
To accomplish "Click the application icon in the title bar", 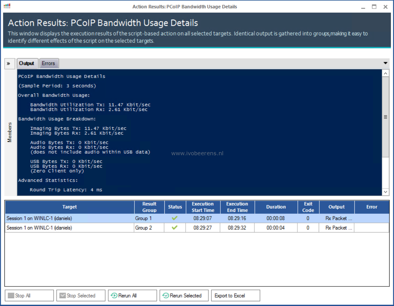I will point(7,6).
